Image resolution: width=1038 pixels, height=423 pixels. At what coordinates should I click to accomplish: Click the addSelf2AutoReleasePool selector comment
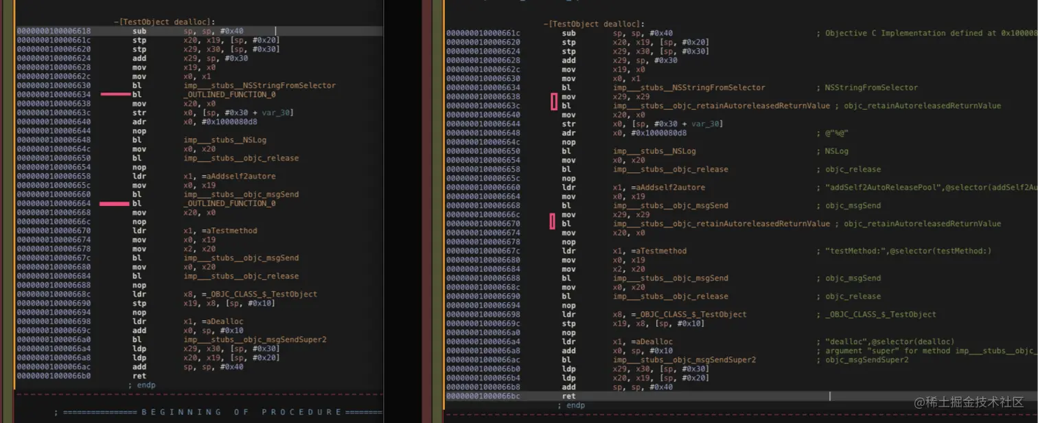(x=927, y=187)
